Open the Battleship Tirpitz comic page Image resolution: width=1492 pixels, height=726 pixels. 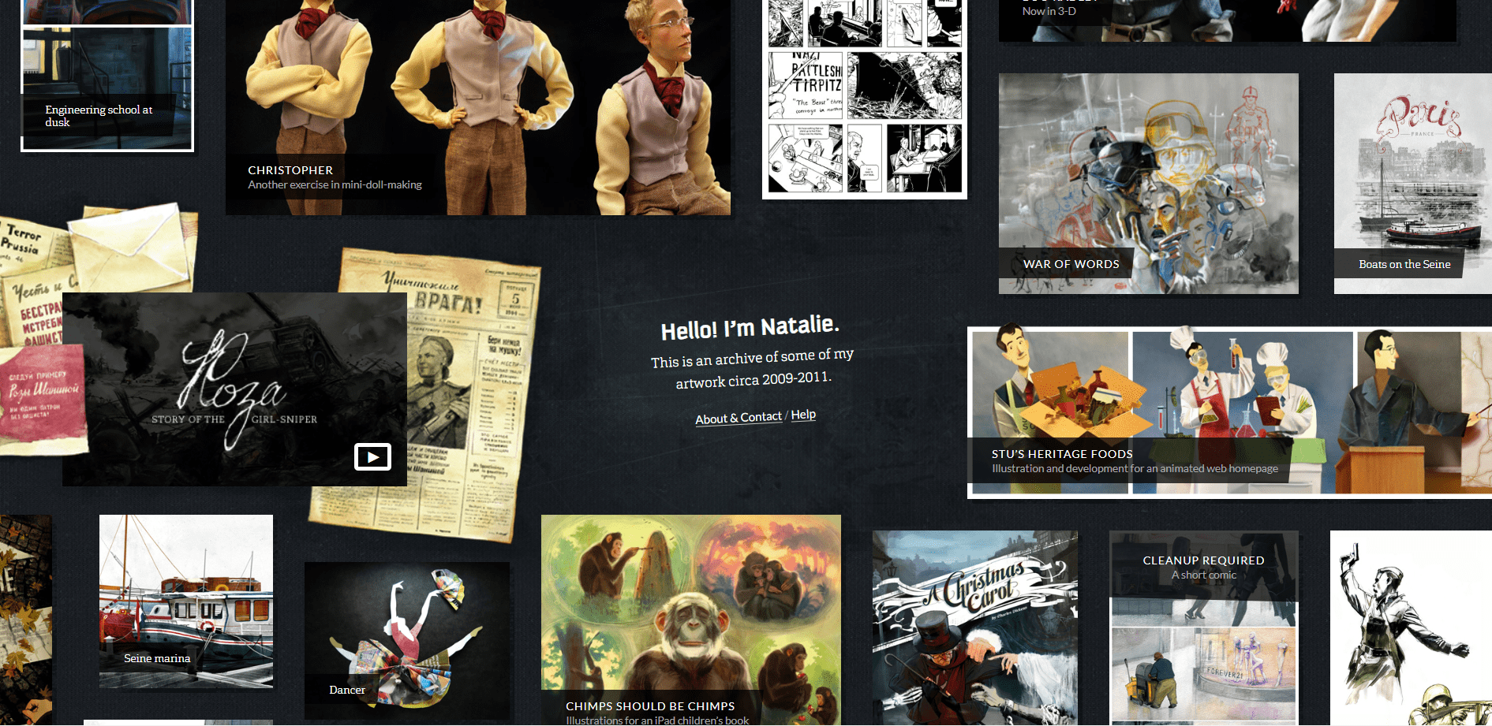pyautogui.click(x=865, y=99)
